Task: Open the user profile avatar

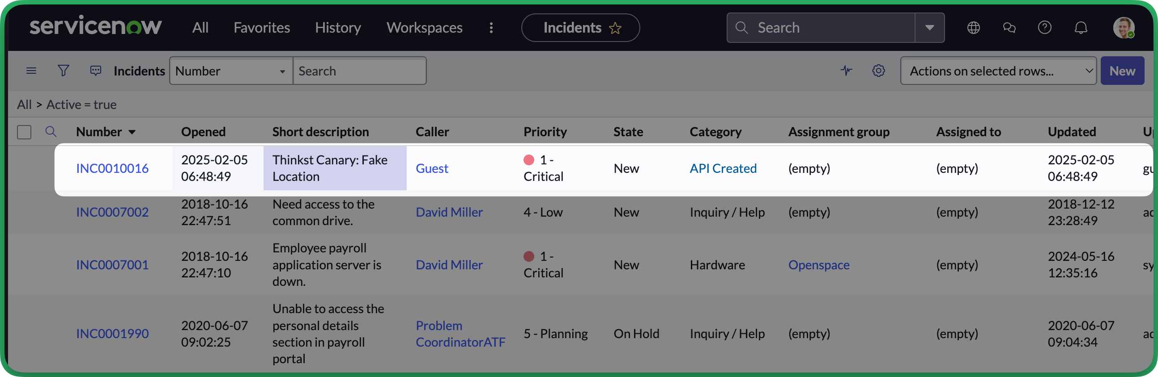Action: click(1124, 28)
